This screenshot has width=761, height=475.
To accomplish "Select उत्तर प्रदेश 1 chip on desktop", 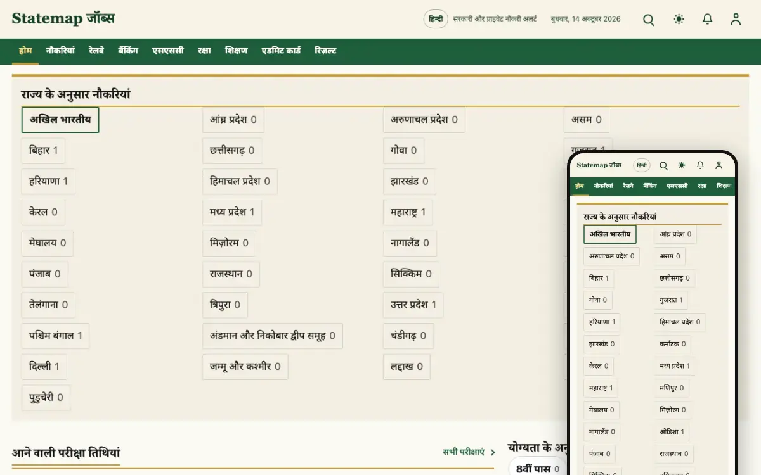I will pos(413,306).
